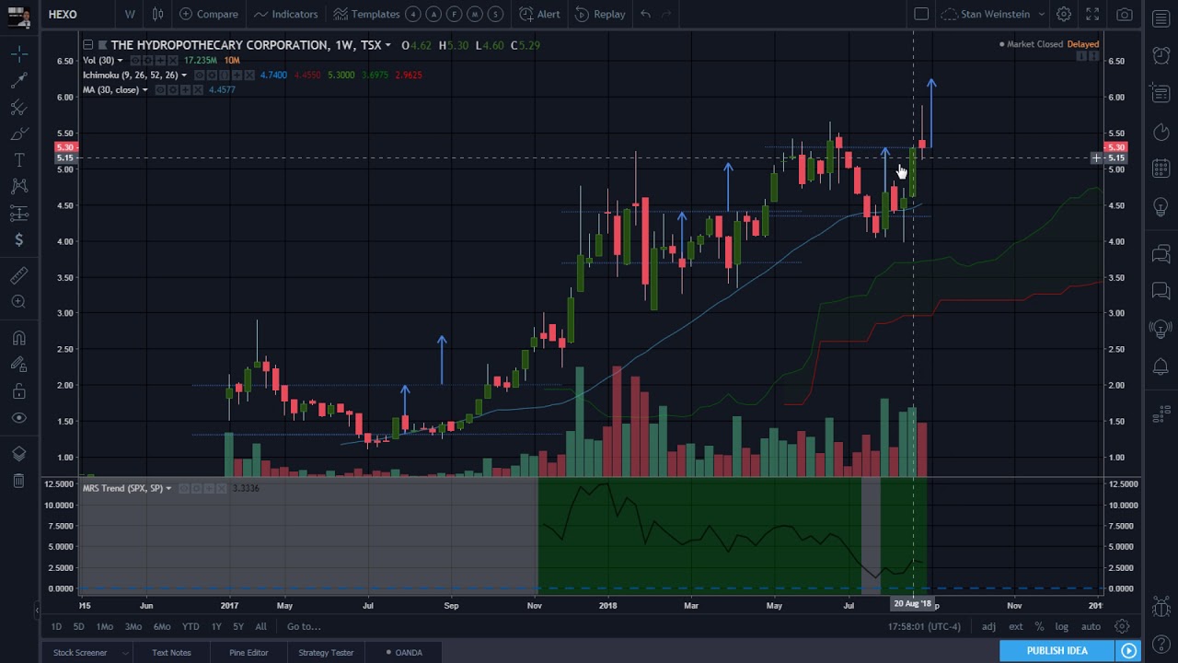Toggle lock all drawing tools
The height and width of the screenshot is (663, 1178).
18,391
